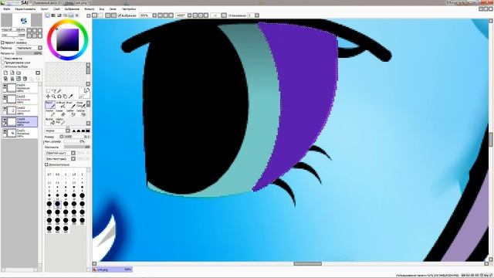Choose the SelPen selection pen tool

pyautogui.click(x=70, y=113)
